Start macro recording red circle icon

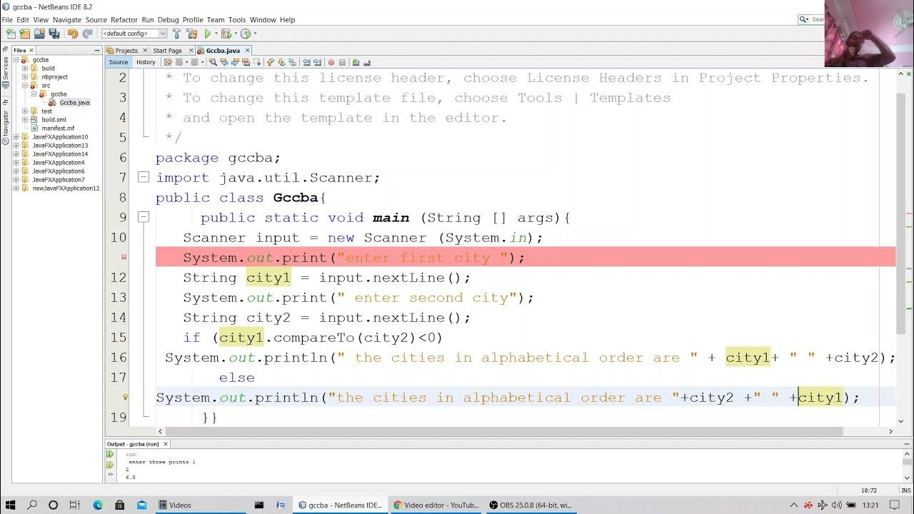tap(331, 62)
